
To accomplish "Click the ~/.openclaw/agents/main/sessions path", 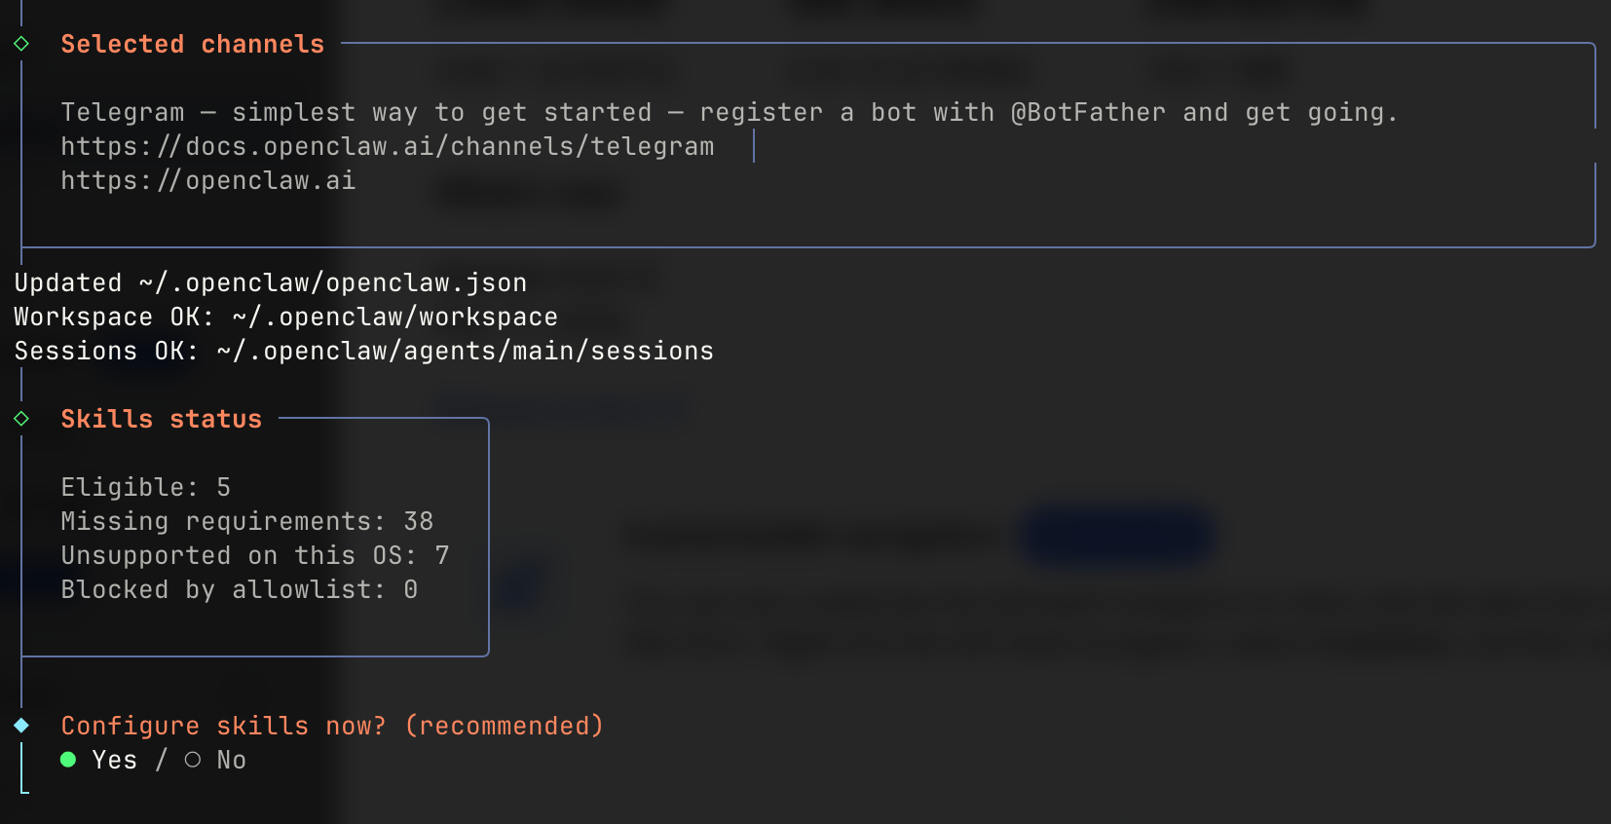I will pyautogui.click(x=465, y=351).
